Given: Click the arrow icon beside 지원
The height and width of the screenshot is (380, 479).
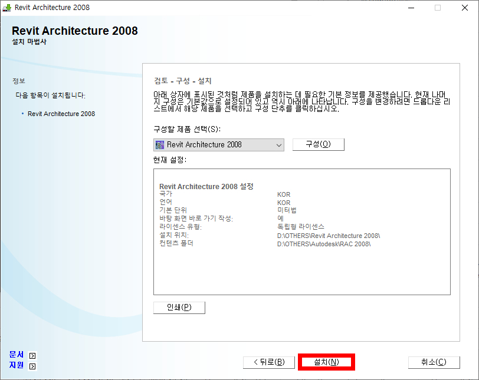Looking at the screenshot, I should click(x=32, y=366).
